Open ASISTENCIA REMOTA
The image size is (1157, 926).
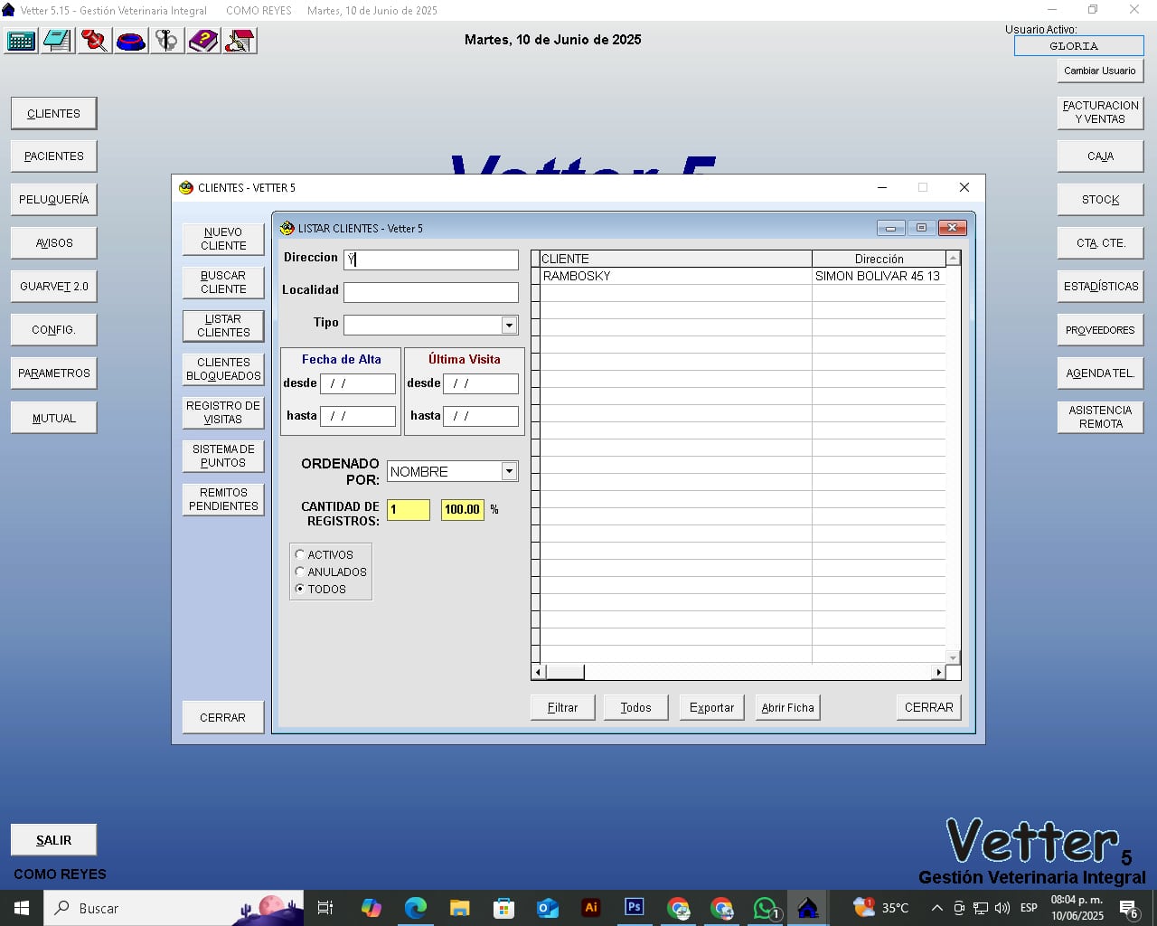[x=1100, y=417]
